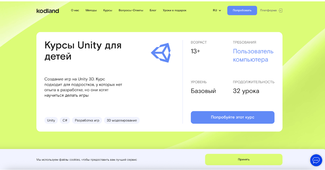The width and height of the screenshot is (325, 170).
Task: Open the Методы menu item
Action: click(x=91, y=10)
